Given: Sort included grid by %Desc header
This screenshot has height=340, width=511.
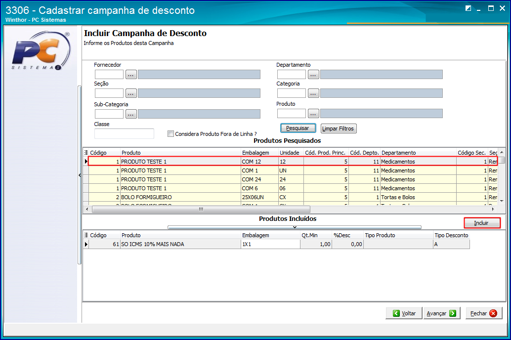Looking at the screenshot, I should click(347, 235).
